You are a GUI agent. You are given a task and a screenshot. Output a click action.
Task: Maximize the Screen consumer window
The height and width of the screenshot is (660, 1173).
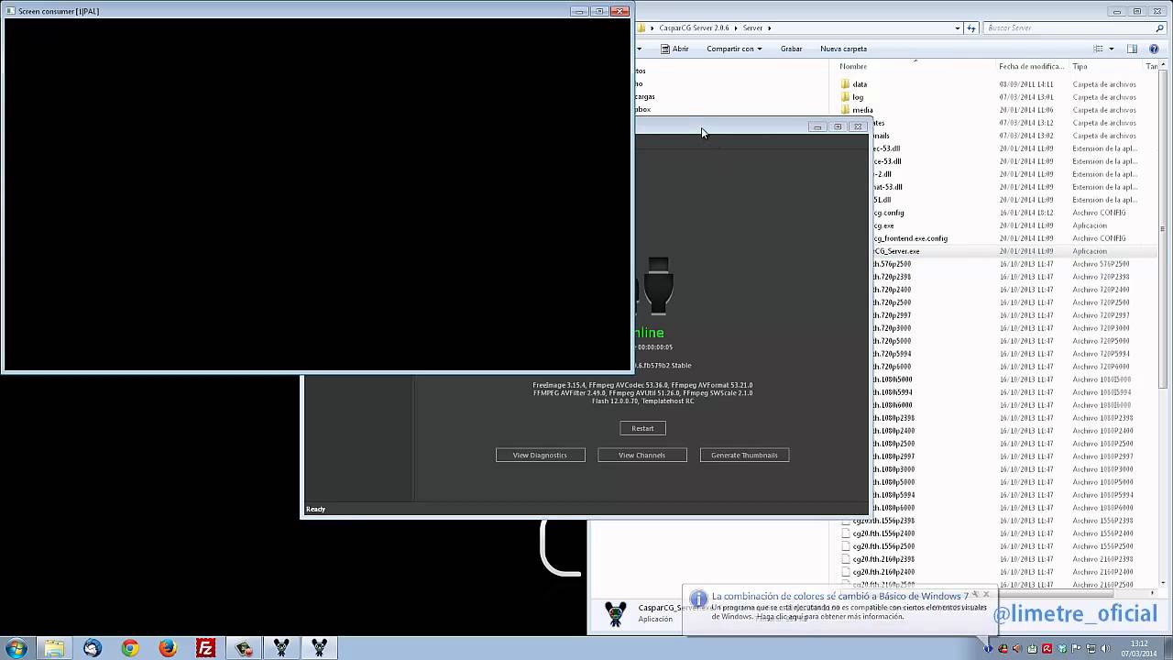pyautogui.click(x=599, y=11)
